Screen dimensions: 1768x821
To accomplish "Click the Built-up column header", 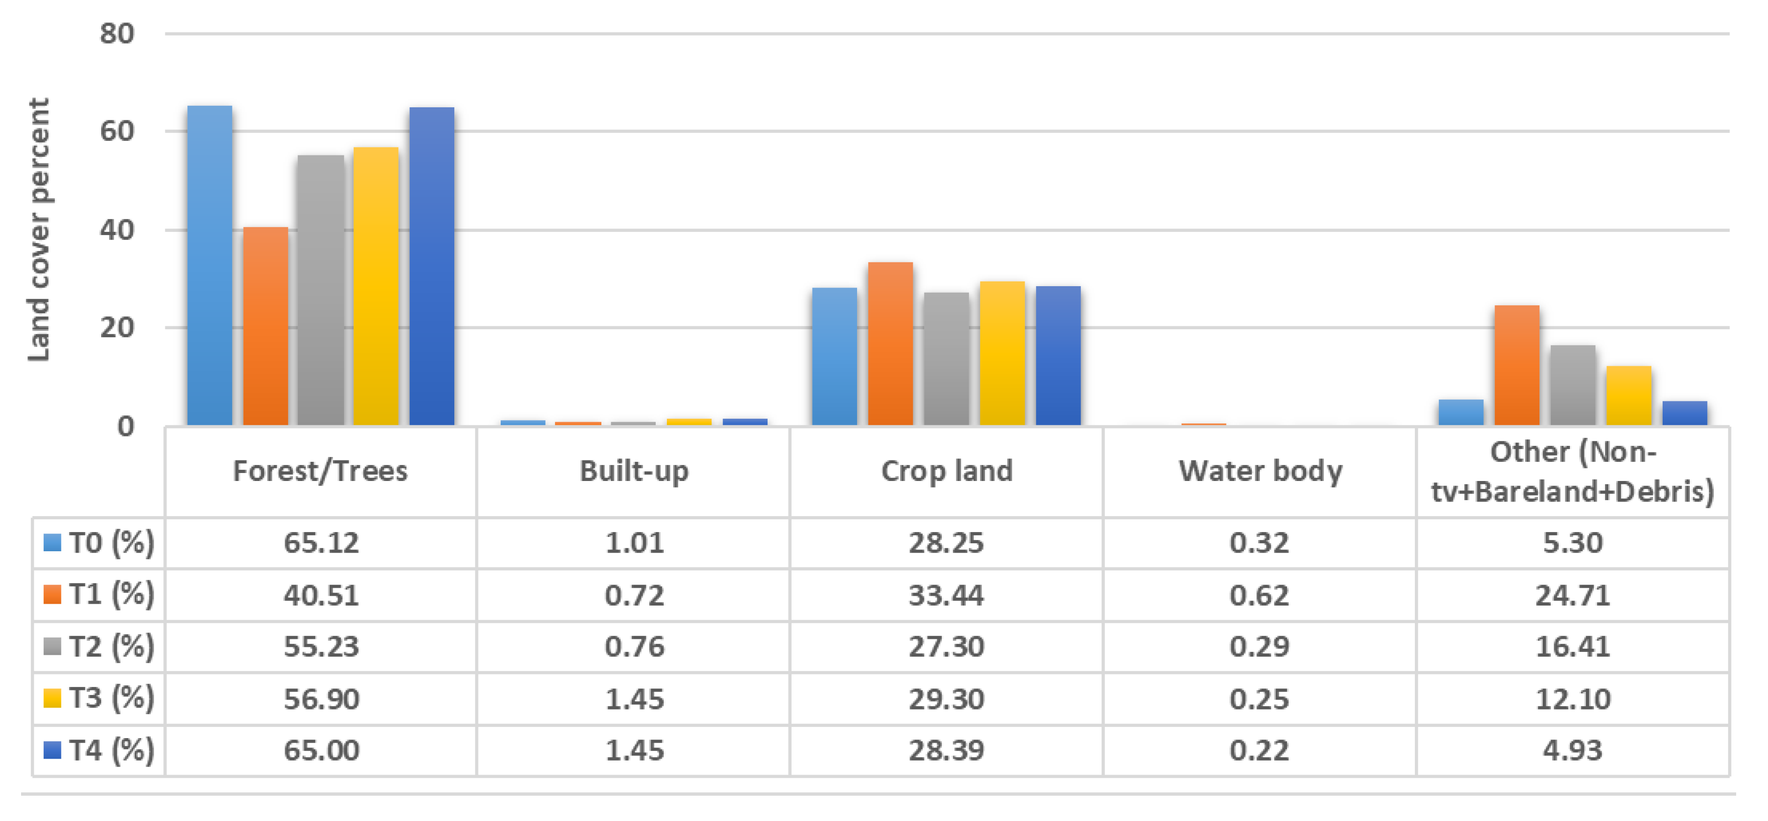I will pos(634,472).
